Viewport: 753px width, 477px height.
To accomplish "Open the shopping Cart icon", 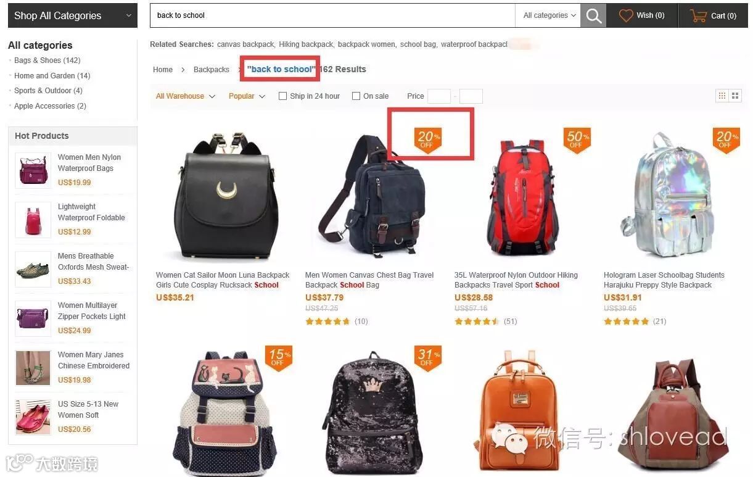I will point(698,15).
